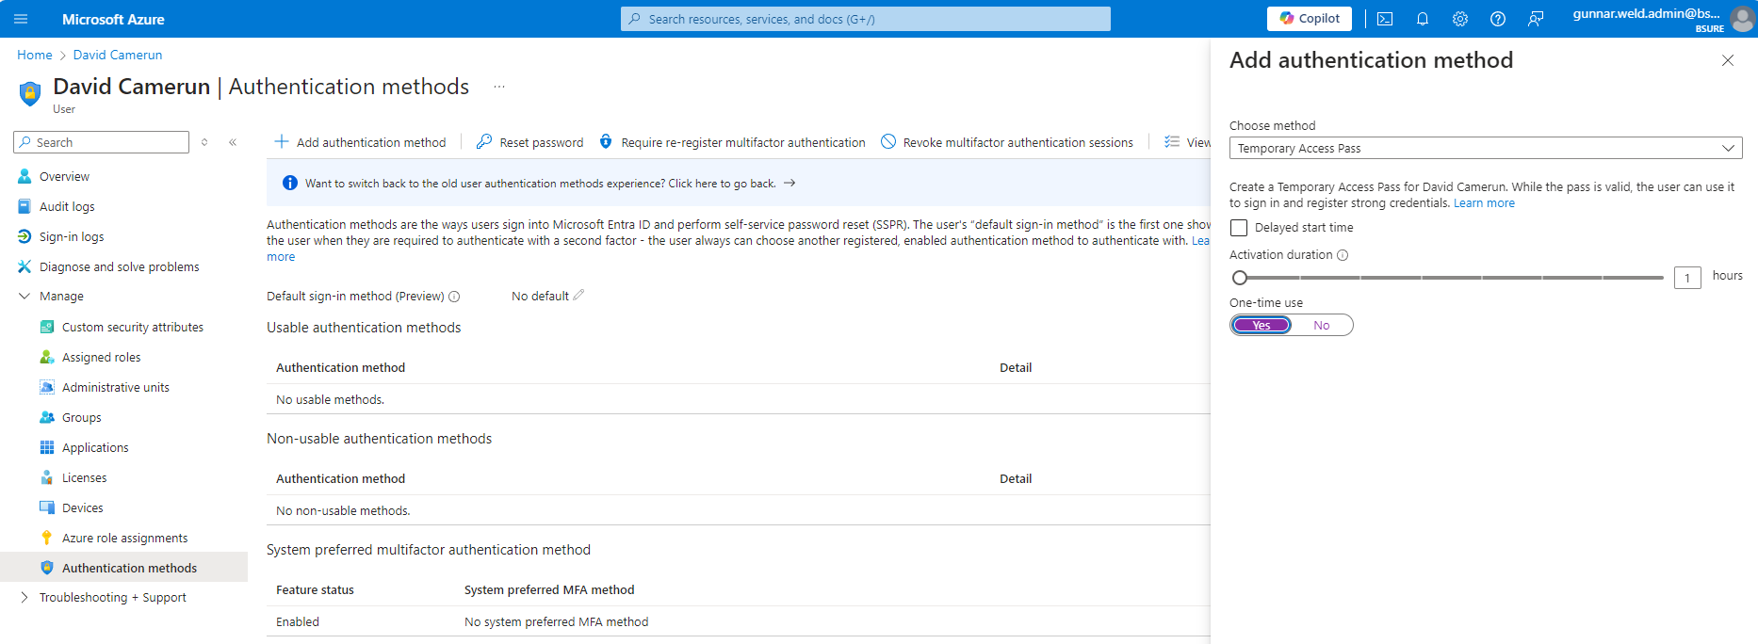
Task: Click the help question mark icon
Action: coord(1497,19)
